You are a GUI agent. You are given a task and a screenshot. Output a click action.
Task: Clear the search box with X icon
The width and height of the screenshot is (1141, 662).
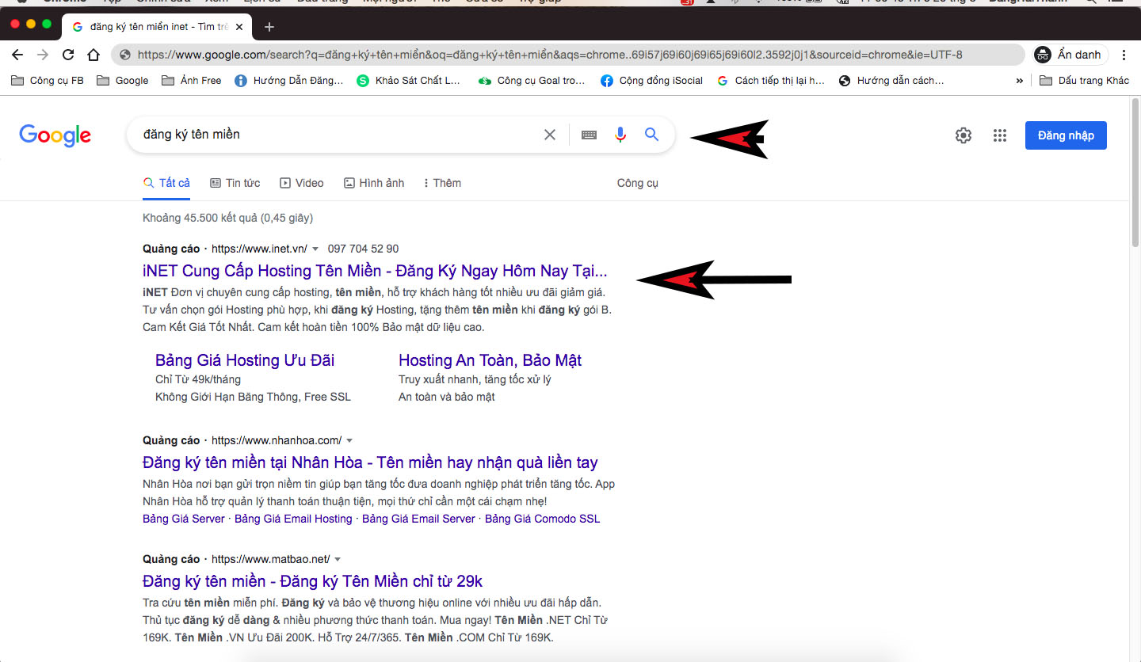tap(550, 135)
